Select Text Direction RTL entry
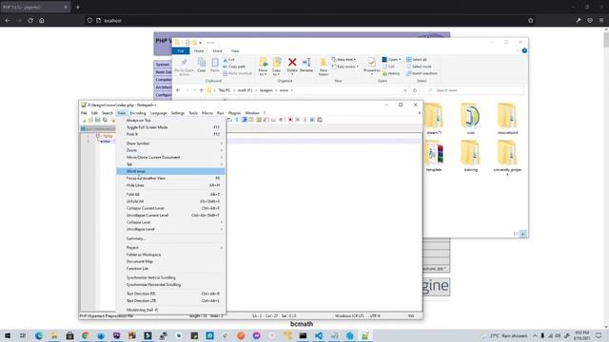 [170, 294]
